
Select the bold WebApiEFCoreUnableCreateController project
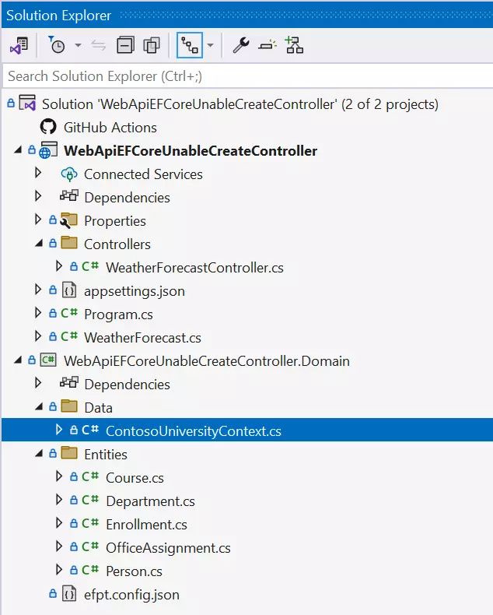tap(191, 151)
